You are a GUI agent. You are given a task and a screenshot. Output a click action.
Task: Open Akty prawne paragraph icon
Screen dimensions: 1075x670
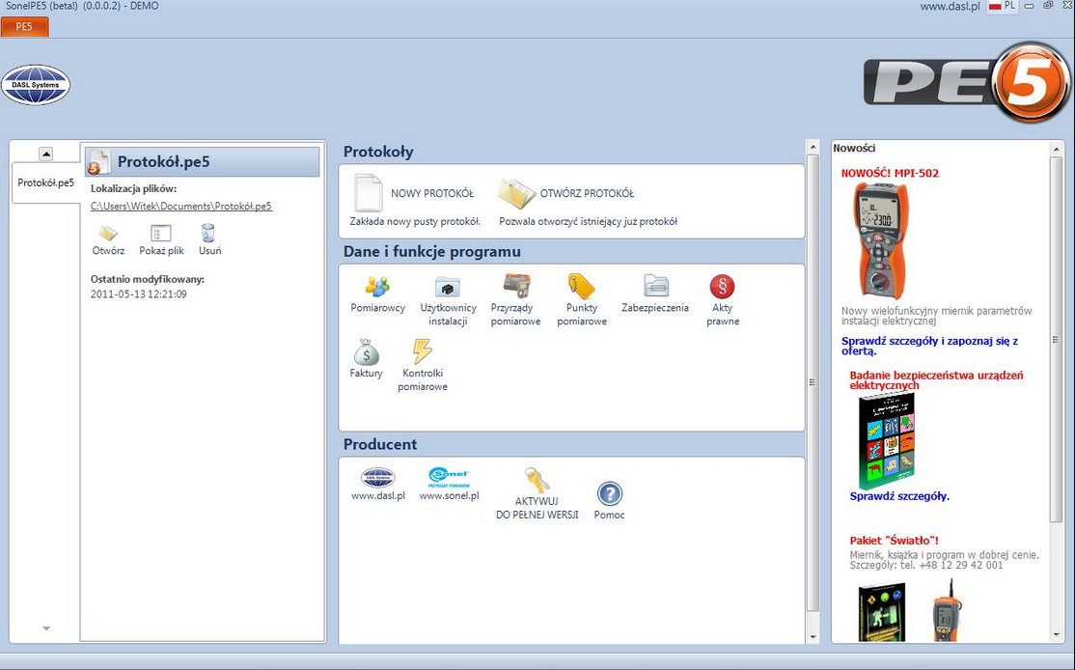(722, 286)
